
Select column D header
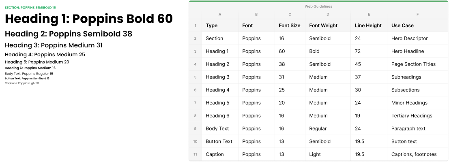pyautogui.click(x=328, y=15)
